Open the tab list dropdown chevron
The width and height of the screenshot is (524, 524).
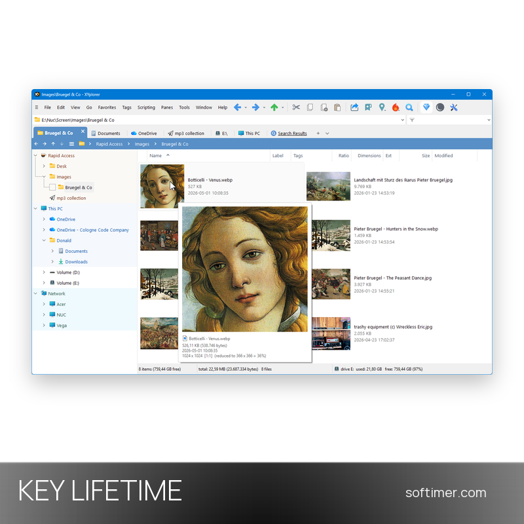327,134
